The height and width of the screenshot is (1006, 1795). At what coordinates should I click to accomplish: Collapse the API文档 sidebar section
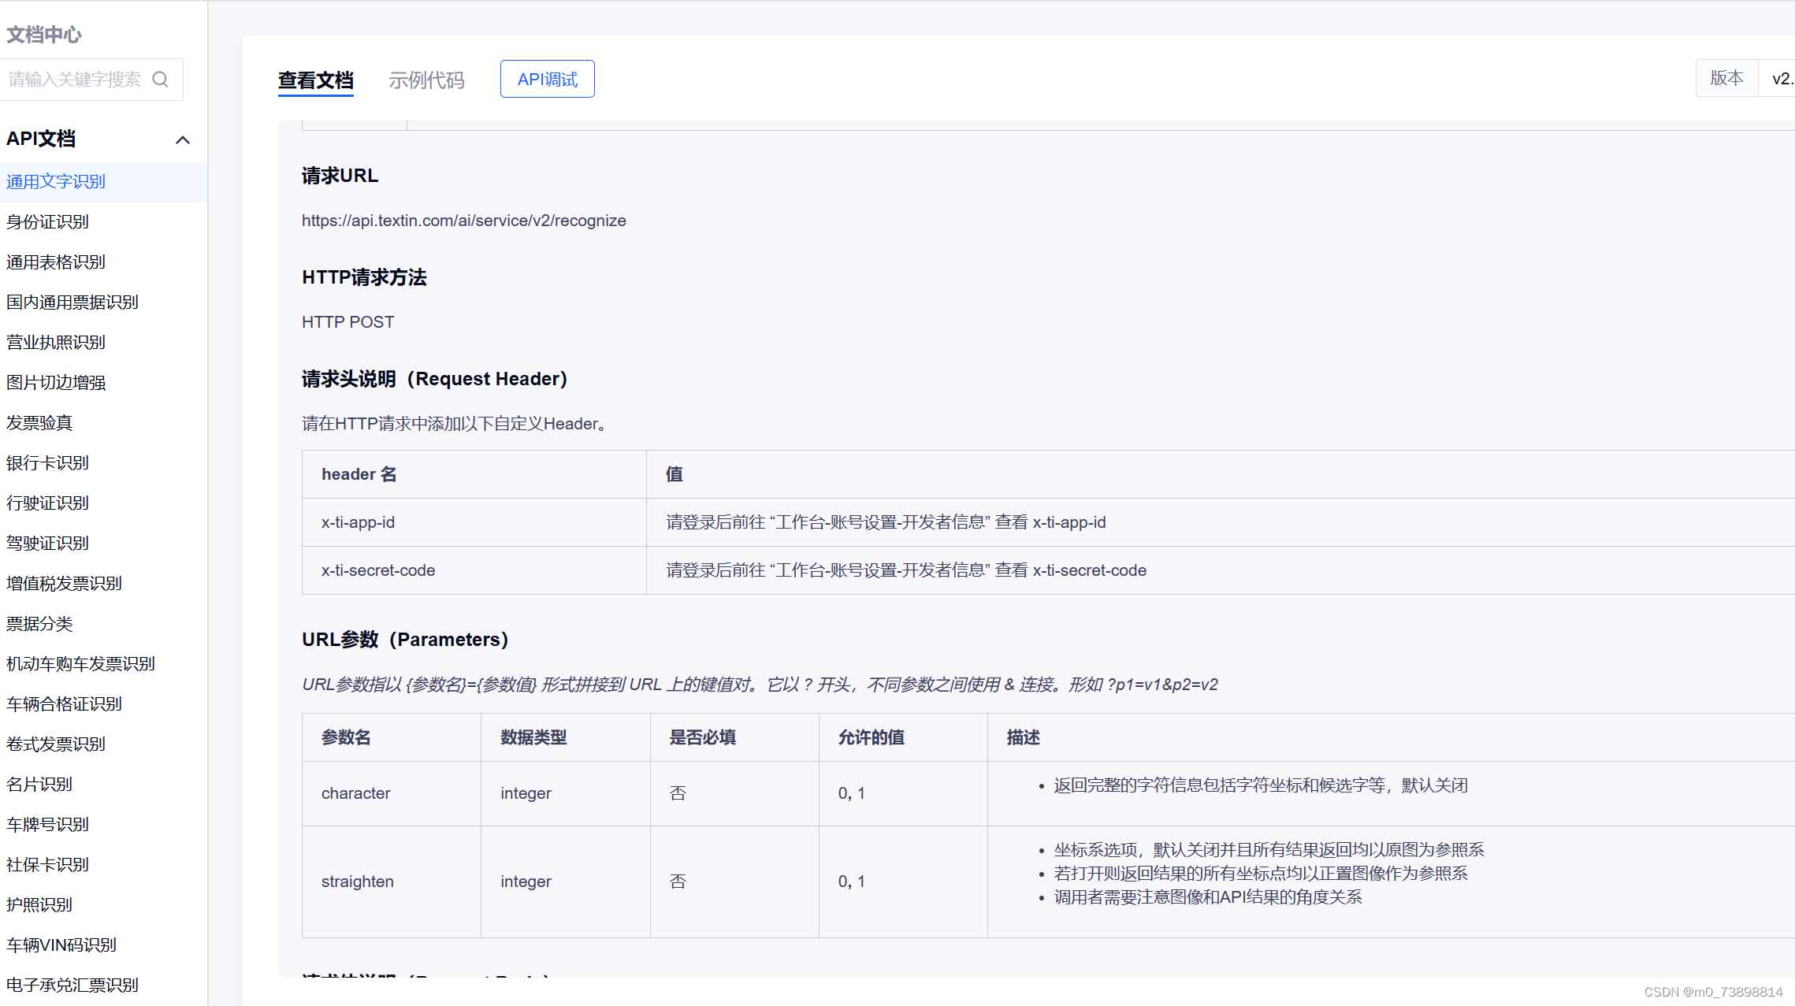(183, 139)
